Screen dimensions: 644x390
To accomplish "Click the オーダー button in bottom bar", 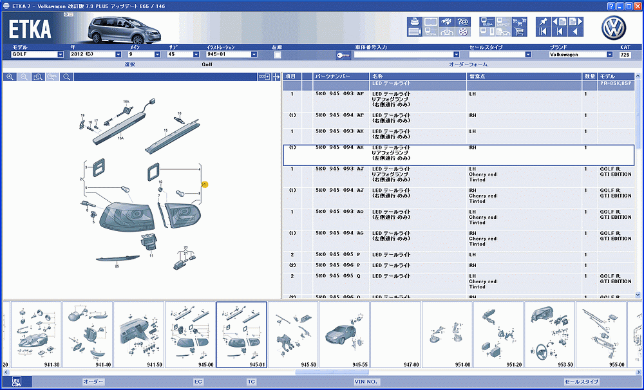I will (93, 382).
